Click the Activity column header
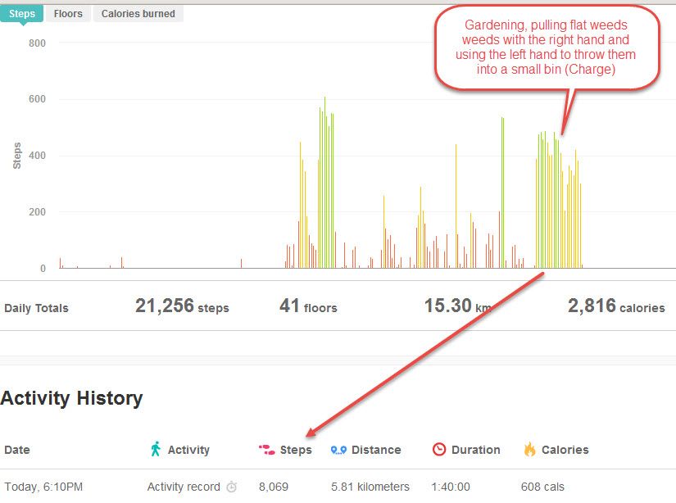This screenshot has width=676, height=503. (188, 450)
